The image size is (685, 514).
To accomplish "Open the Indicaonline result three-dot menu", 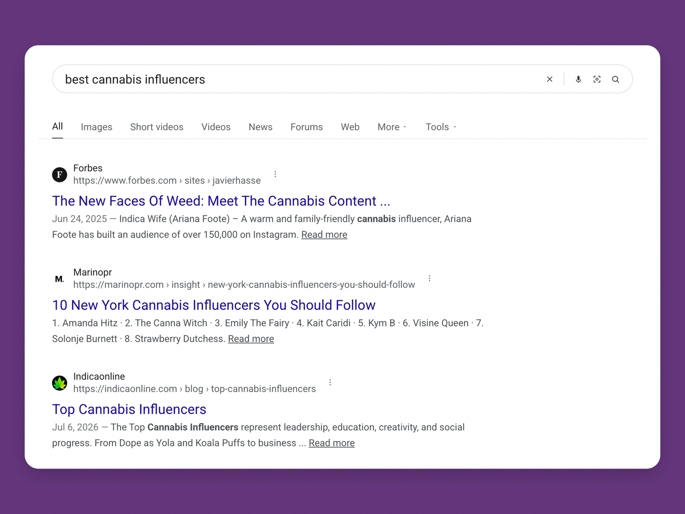I will (330, 383).
